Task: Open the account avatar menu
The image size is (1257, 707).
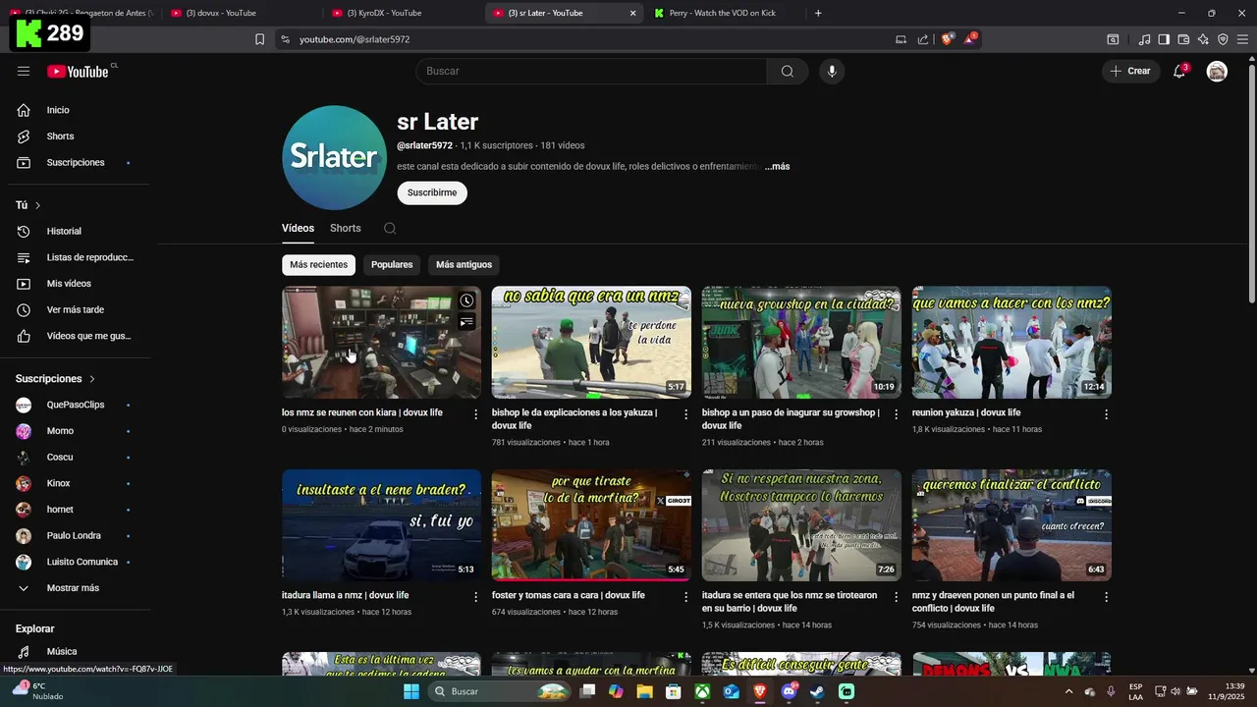Action: click(x=1217, y=71)
